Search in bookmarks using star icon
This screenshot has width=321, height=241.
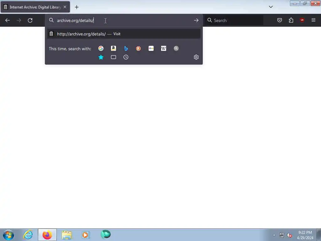101,57
